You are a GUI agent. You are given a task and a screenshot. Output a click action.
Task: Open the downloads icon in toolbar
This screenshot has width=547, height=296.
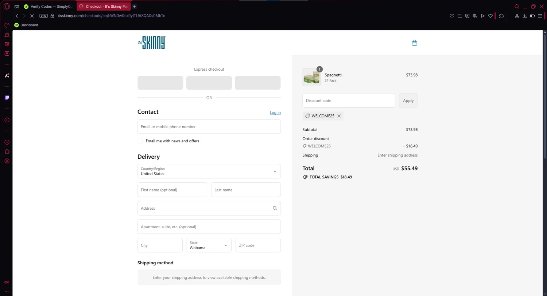[524, 16]
